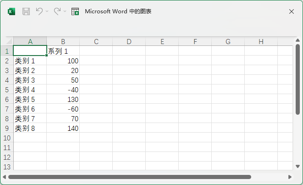This screenshot has width=303, height=185.
Task: Select column D header
Action: (129, 42)
